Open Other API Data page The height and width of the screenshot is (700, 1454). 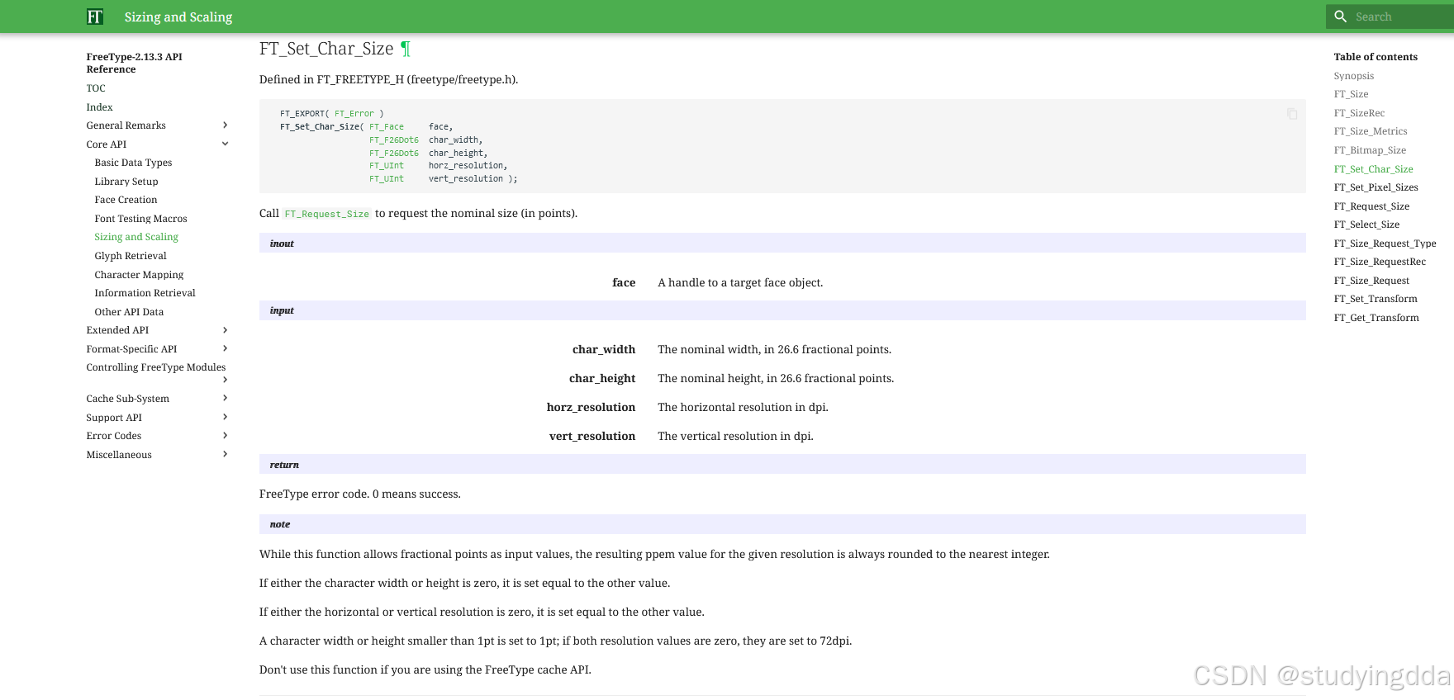point(129,312)
